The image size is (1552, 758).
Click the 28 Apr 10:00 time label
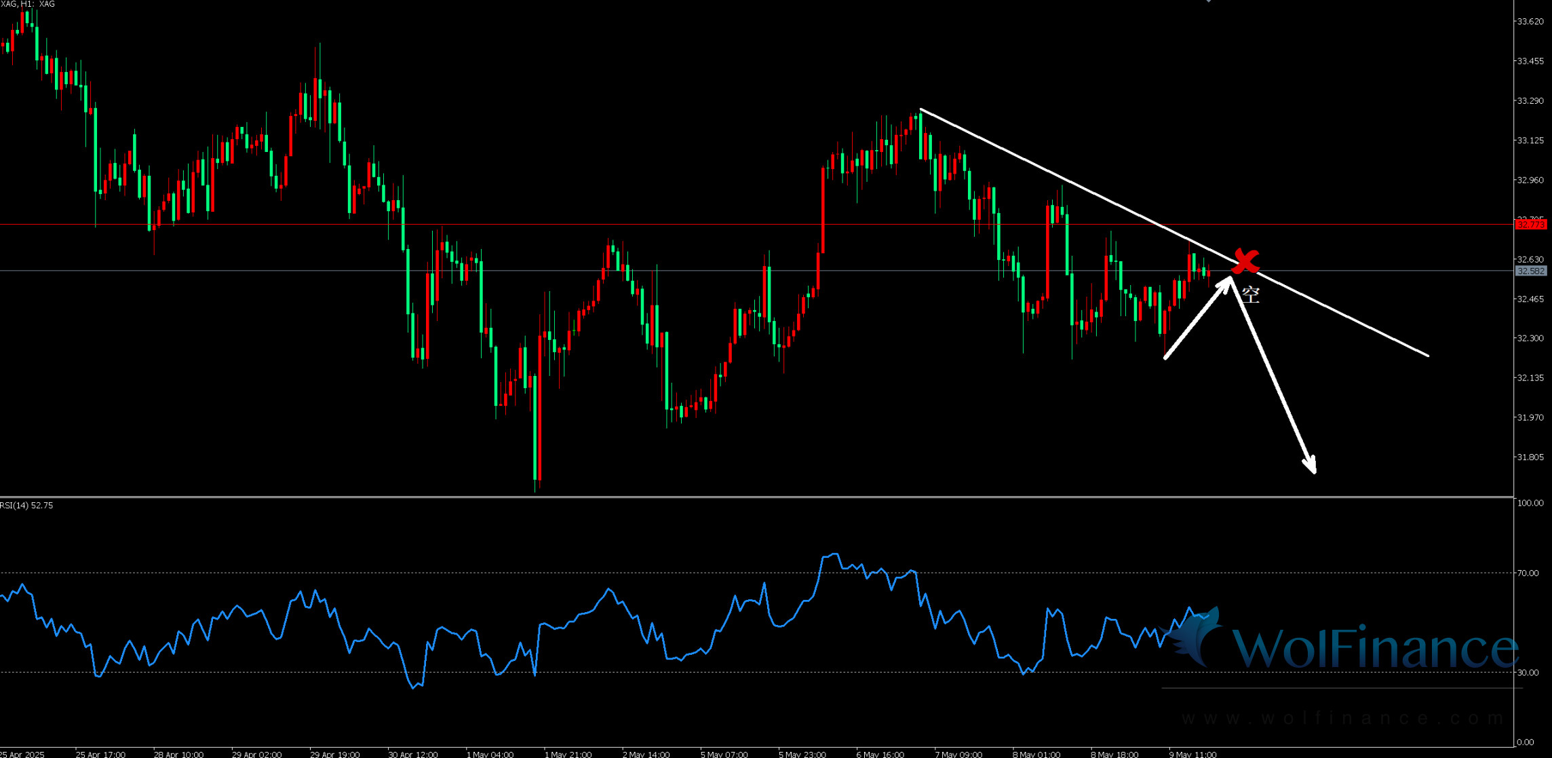pos(178,754)
